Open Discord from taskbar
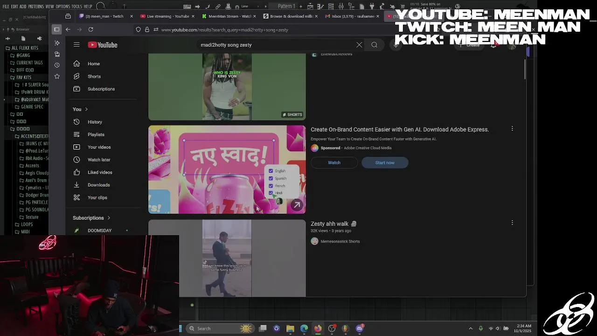The image size is (597, 336). tap(360, 329)
